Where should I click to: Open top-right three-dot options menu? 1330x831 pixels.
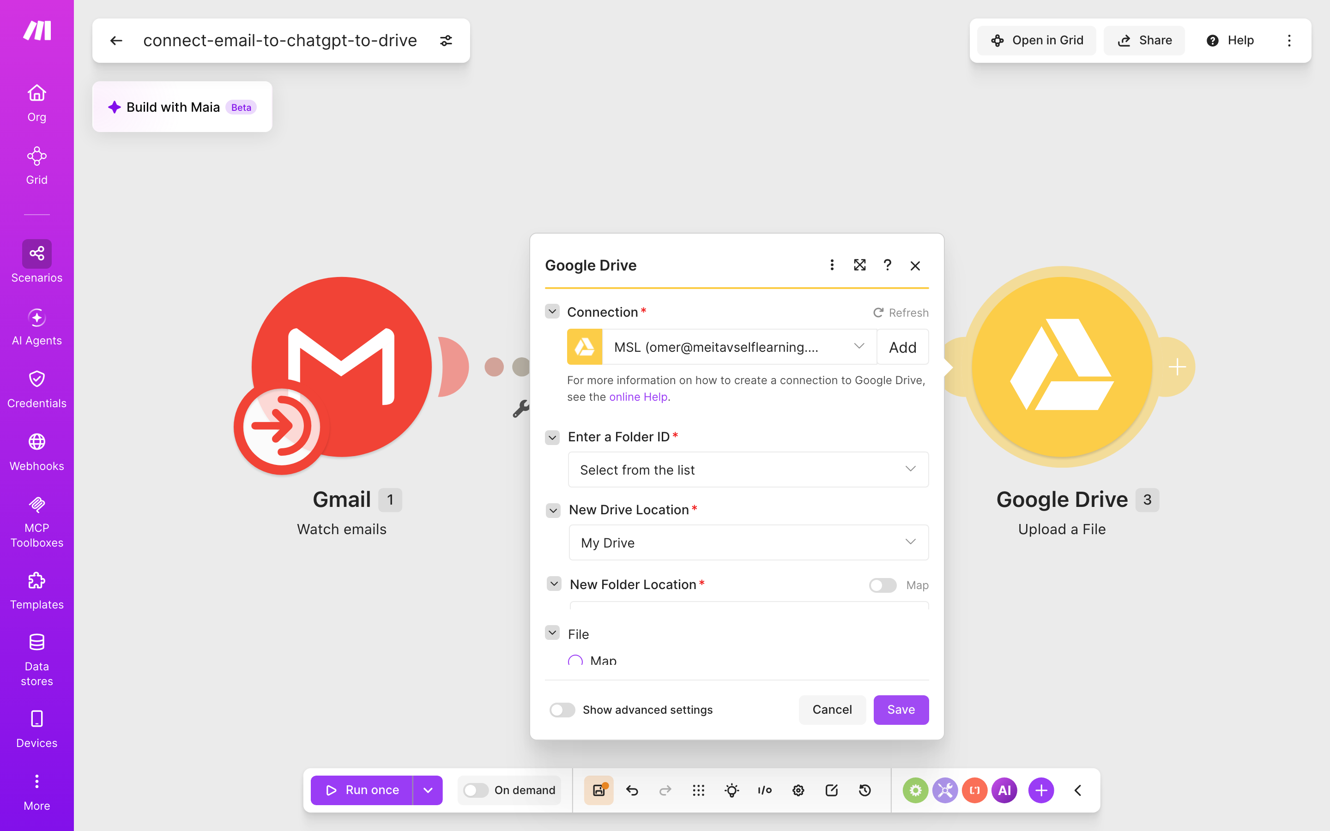pyautogui.click(x=1289, y=41)
